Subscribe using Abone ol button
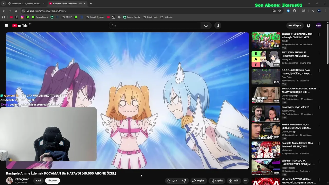Screen dimensions: 329x185 tap(52, 181)
